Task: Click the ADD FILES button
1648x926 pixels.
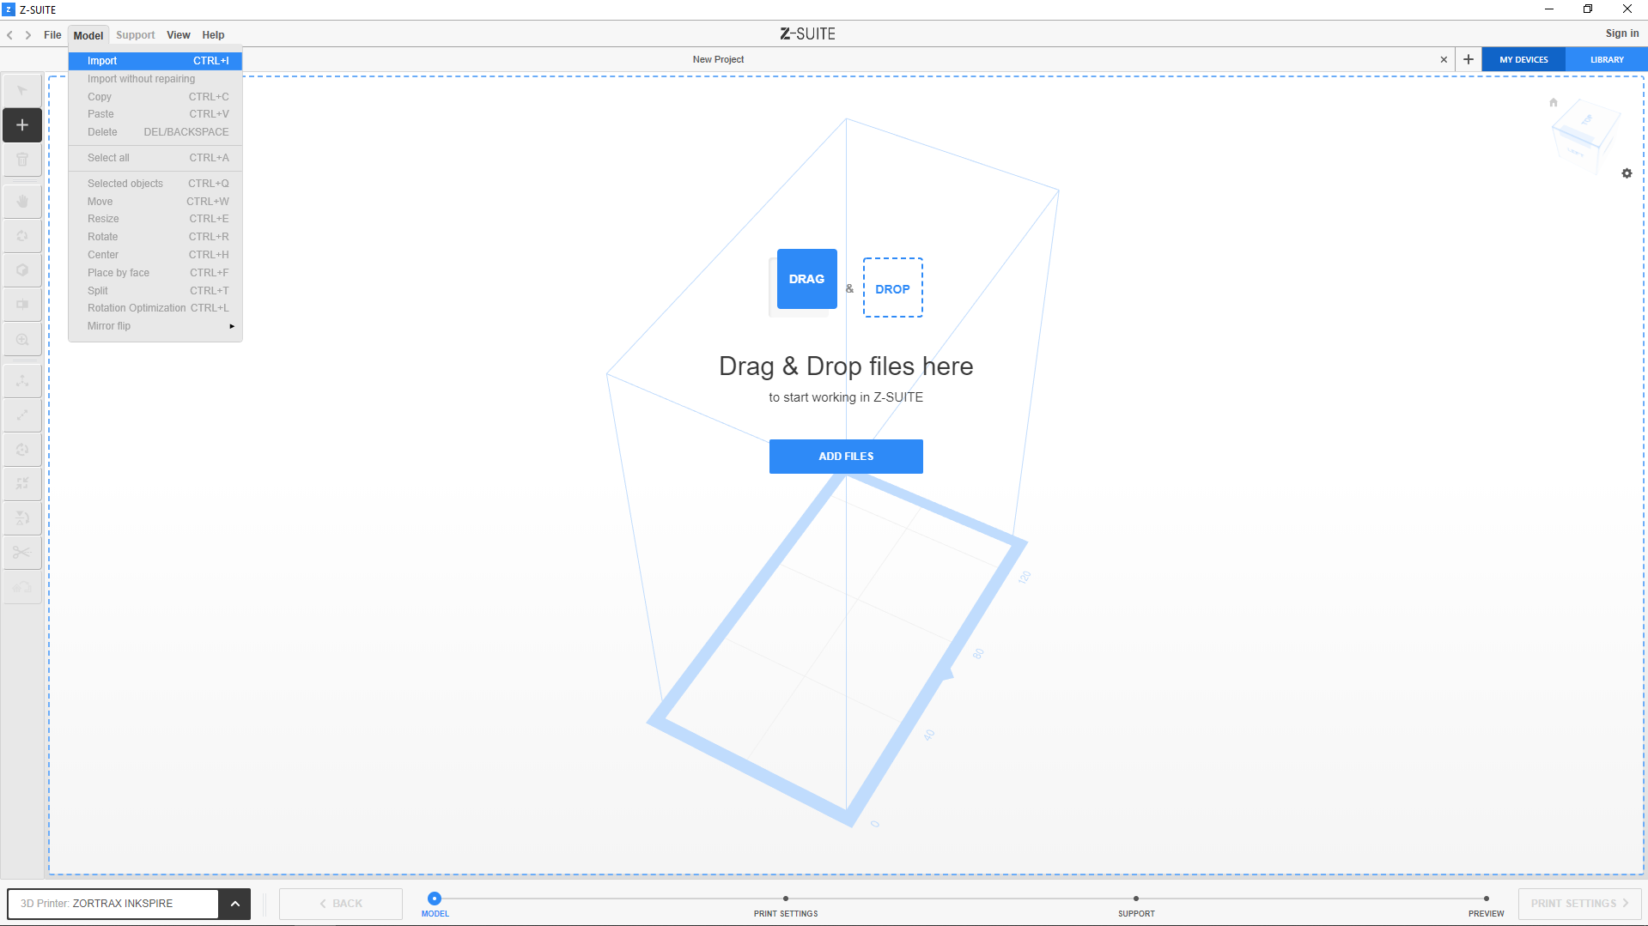Action: 846,457
